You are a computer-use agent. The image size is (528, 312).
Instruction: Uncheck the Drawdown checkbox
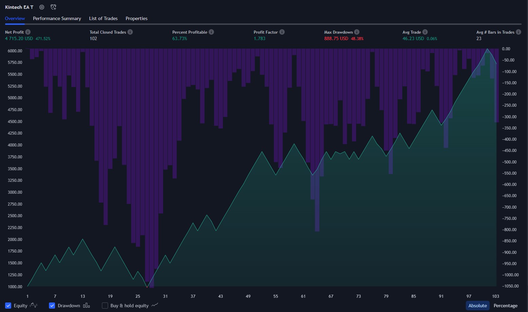(52, 306)
